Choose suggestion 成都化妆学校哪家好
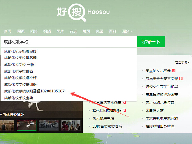 [20, 51]
